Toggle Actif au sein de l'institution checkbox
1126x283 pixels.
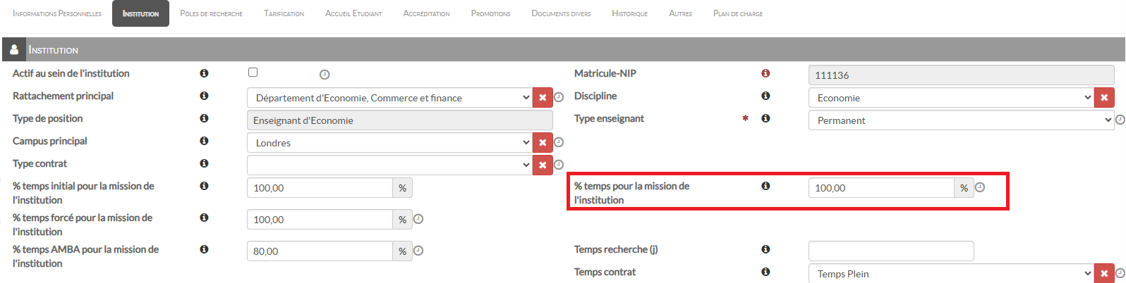coord(253,73)
